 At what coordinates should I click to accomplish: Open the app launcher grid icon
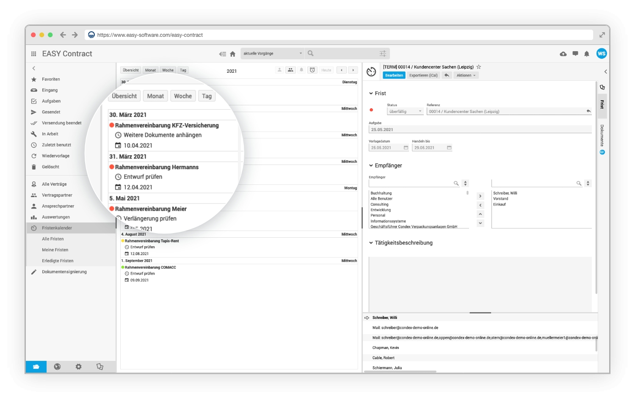33,54
